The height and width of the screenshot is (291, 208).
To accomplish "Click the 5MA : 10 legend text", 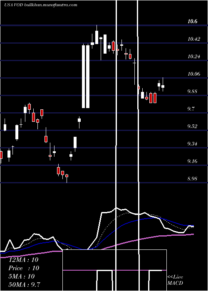I will (x=22, y=276).
